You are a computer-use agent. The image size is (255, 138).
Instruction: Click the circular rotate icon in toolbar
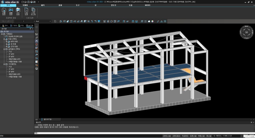coord(111,21)
